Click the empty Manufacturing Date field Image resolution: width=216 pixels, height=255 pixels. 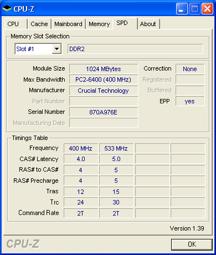click(x=104, y=123)
